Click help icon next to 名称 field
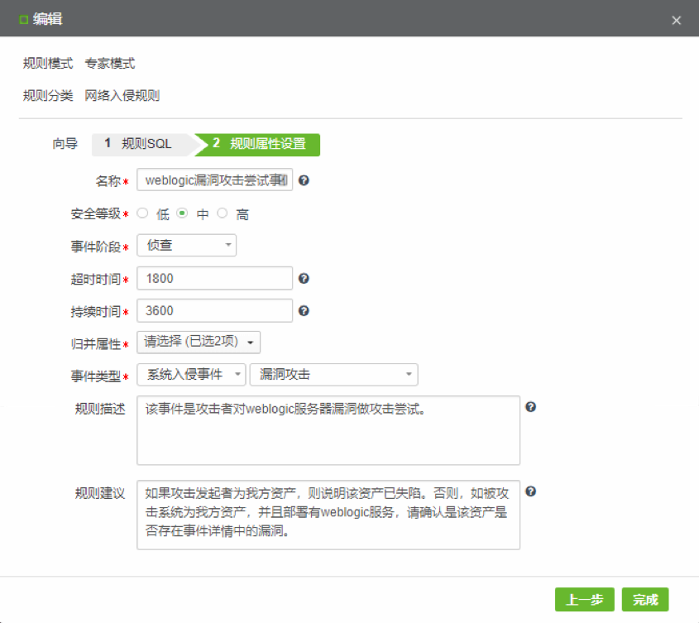 (304, 180)
